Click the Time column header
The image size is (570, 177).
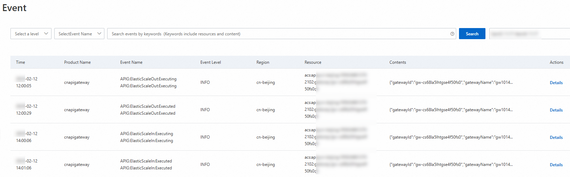pos(21,62)
